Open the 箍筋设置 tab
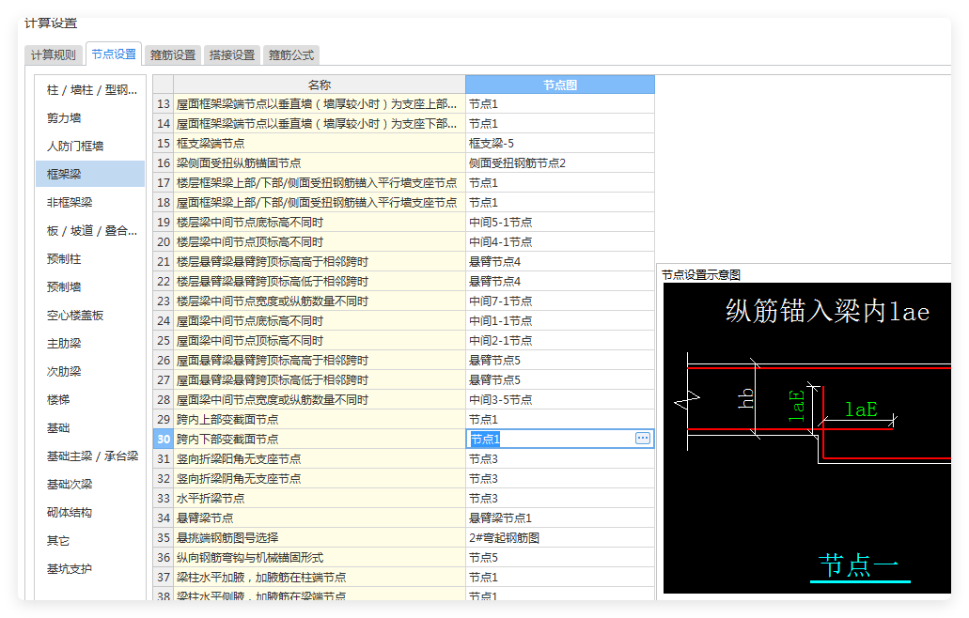Screen dimensions: 969x618 173,55
